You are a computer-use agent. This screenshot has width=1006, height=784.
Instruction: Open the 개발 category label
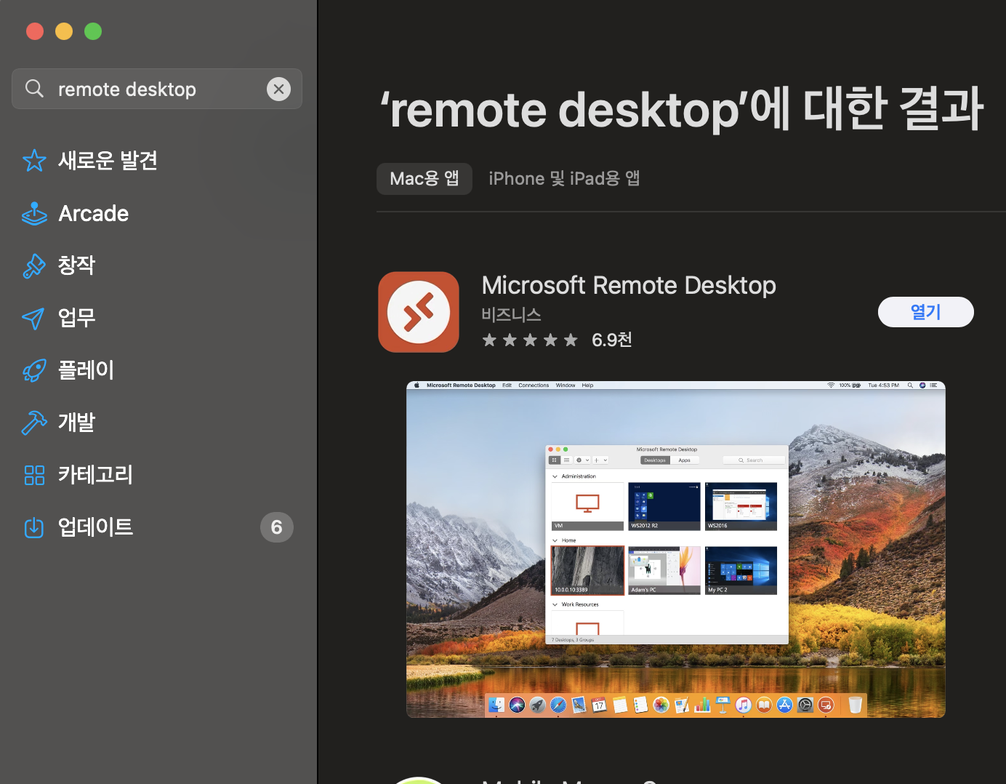coord(76,423)
